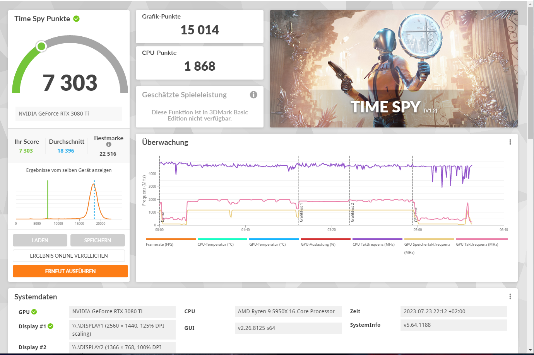This screenshot has width=534, height=355.
Task: Click the info icon under Bestmarke
Action: click(x=109, y=144)
